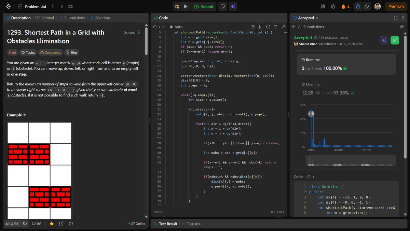Close the Accepted tab
410x231 pixels.
[317, 18]
